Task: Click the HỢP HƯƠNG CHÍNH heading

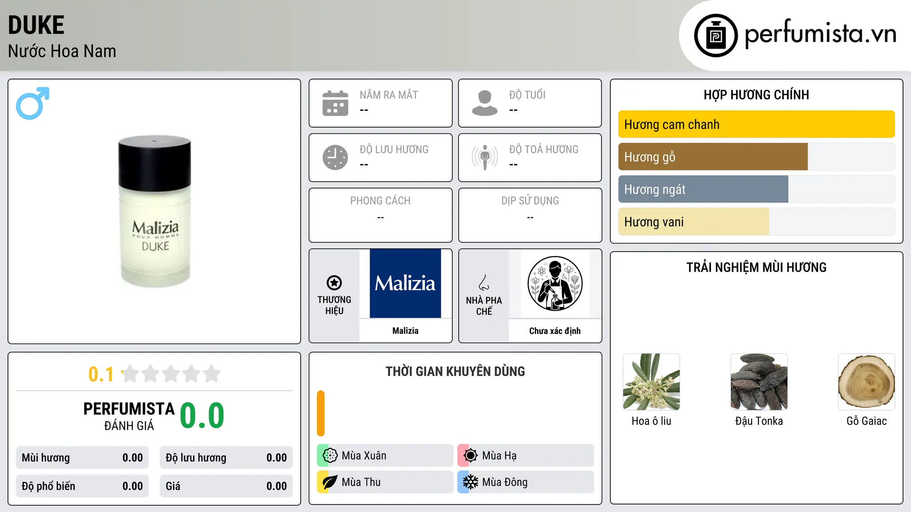Action: pyautogui.click(x=756, y=95)
